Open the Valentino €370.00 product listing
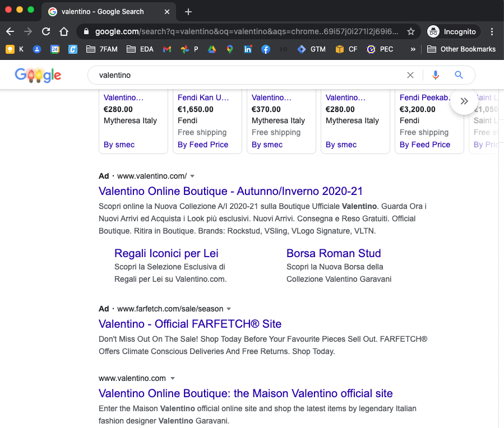Screen dimensions: 504x428 [271, 97]
